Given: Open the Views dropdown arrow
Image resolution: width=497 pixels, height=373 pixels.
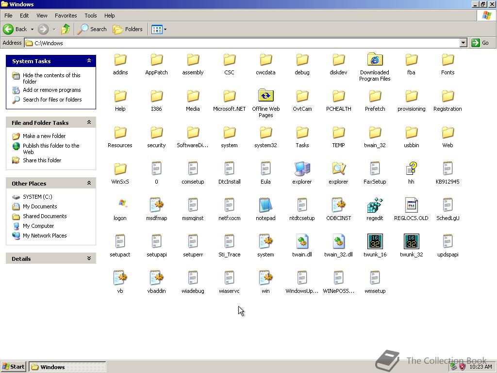Looking at the screenshot, I should coord(165,29).
